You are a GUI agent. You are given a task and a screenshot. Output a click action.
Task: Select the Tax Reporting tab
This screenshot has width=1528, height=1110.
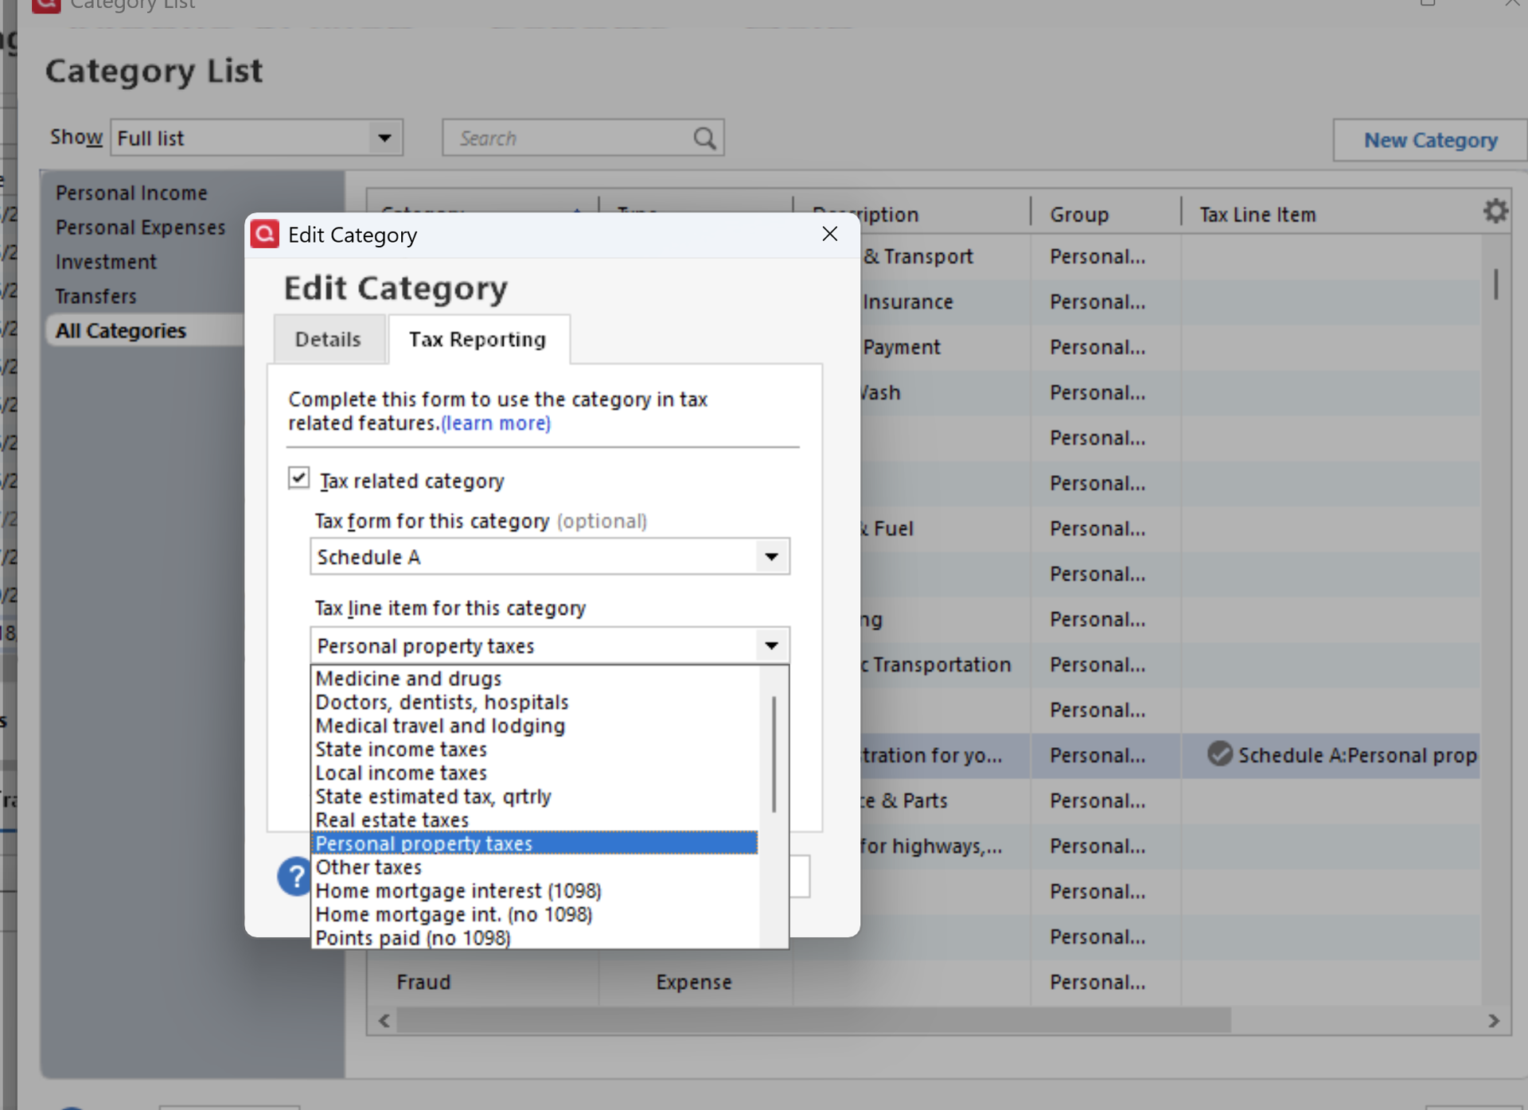[x=477, y=340]
